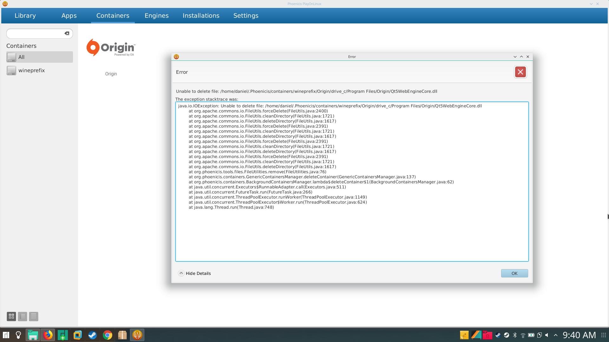
Task: Open Steam from the taskbar
Action: [x=92, y=335]
